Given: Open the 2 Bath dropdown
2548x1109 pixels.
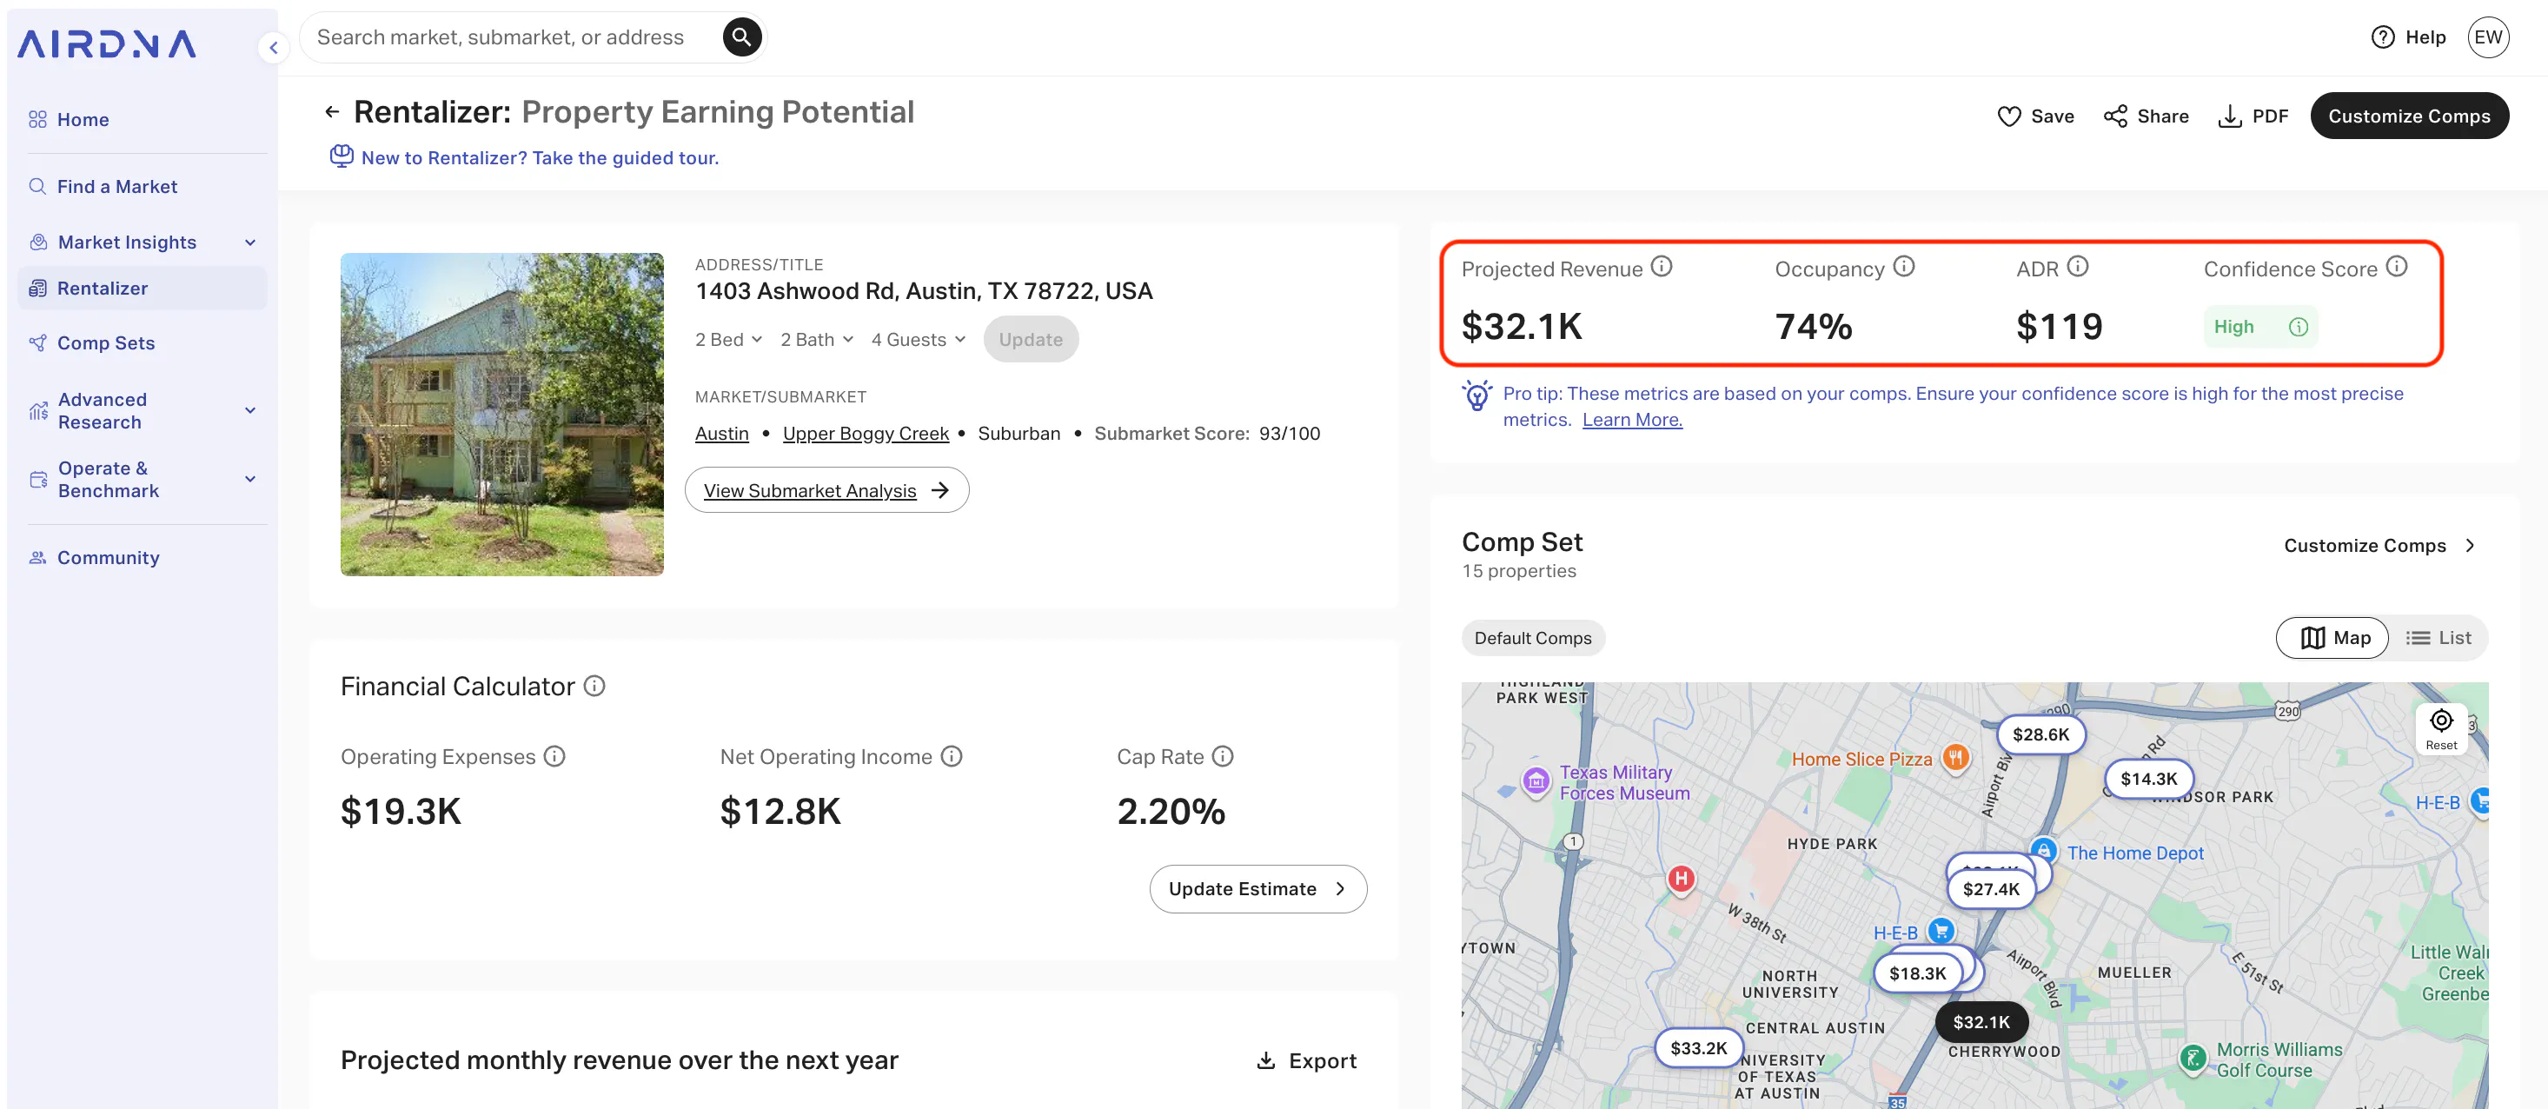Looking at the screenshot, I should point(816,341).
